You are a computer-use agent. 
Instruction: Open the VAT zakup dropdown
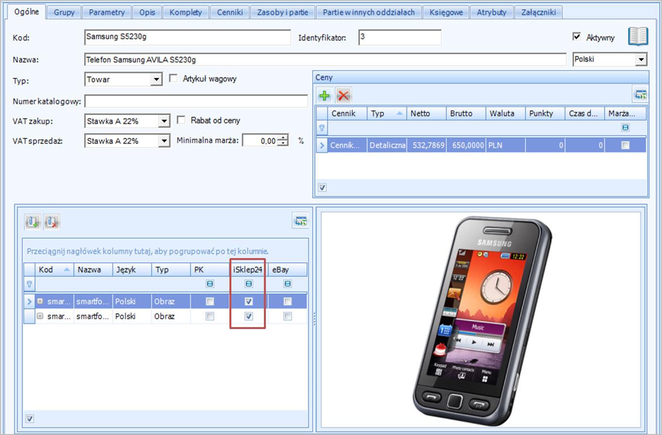click(x=164, y=121)
